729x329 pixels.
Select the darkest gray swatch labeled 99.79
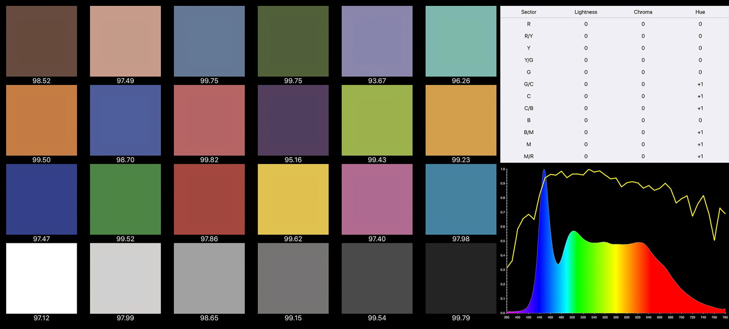tap(461, 278)
